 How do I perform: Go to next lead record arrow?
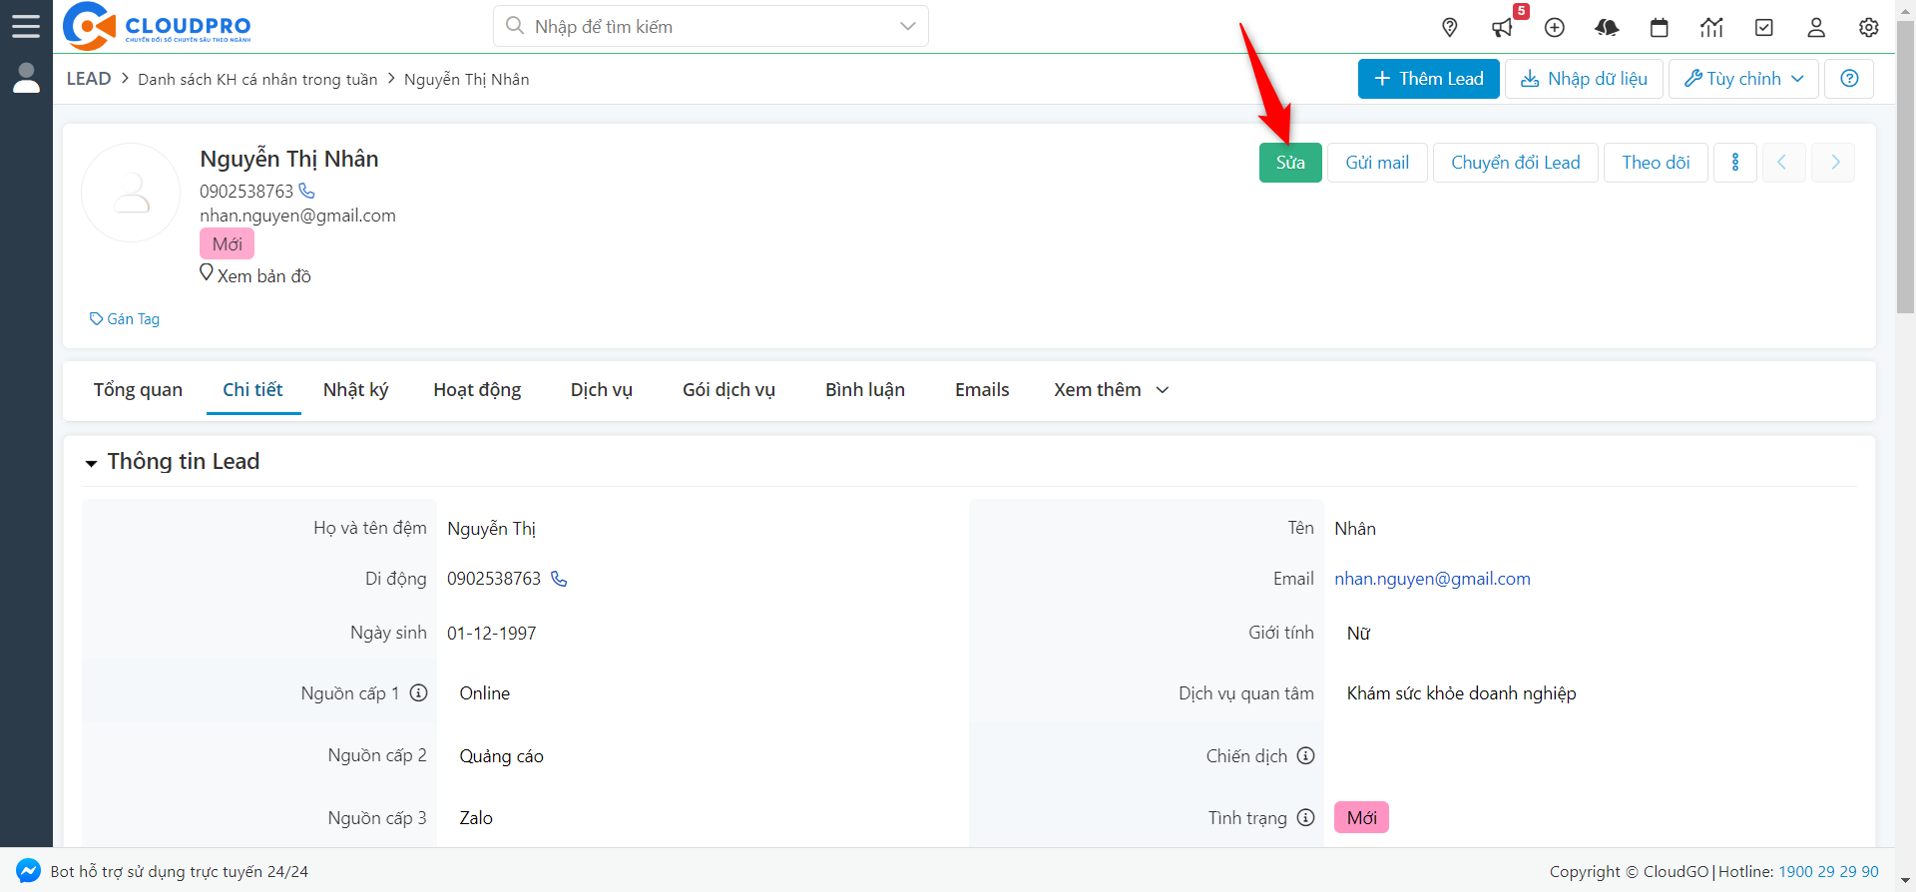[x=1834, y=163]
